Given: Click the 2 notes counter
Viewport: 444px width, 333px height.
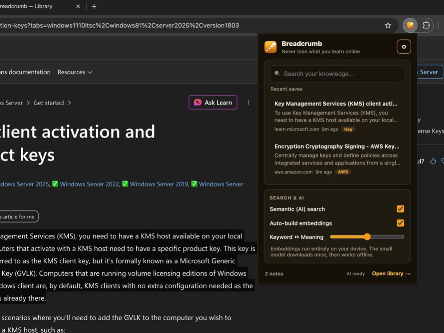Looking at the screenshot, I should (x=274, y=274).
